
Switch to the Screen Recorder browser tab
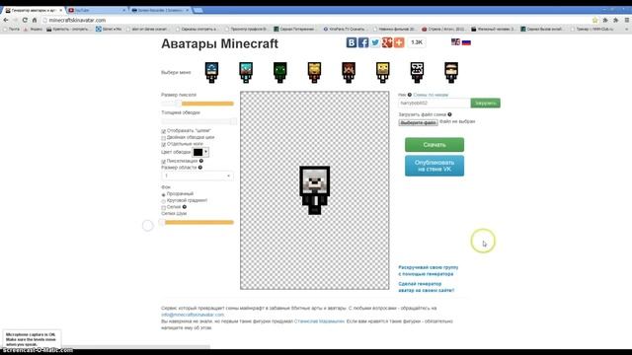[x=160, y=10]
